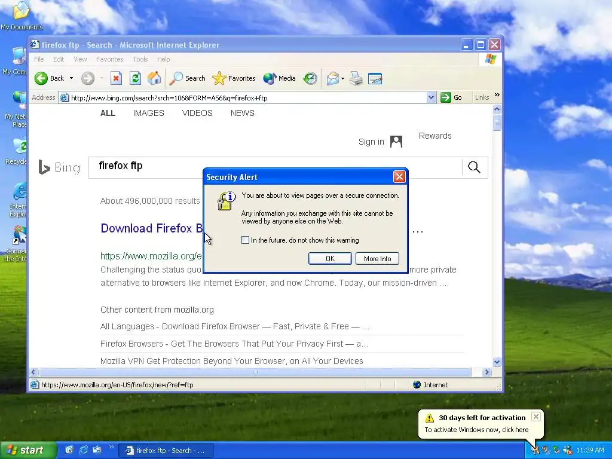Click 'To activate Windows now, click here'

(x=476, y=430)
